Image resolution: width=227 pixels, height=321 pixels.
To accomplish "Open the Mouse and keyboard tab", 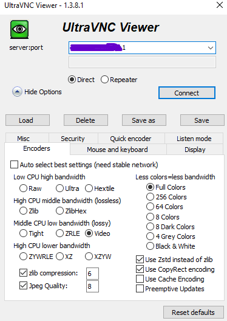I will tap(118, 150).
